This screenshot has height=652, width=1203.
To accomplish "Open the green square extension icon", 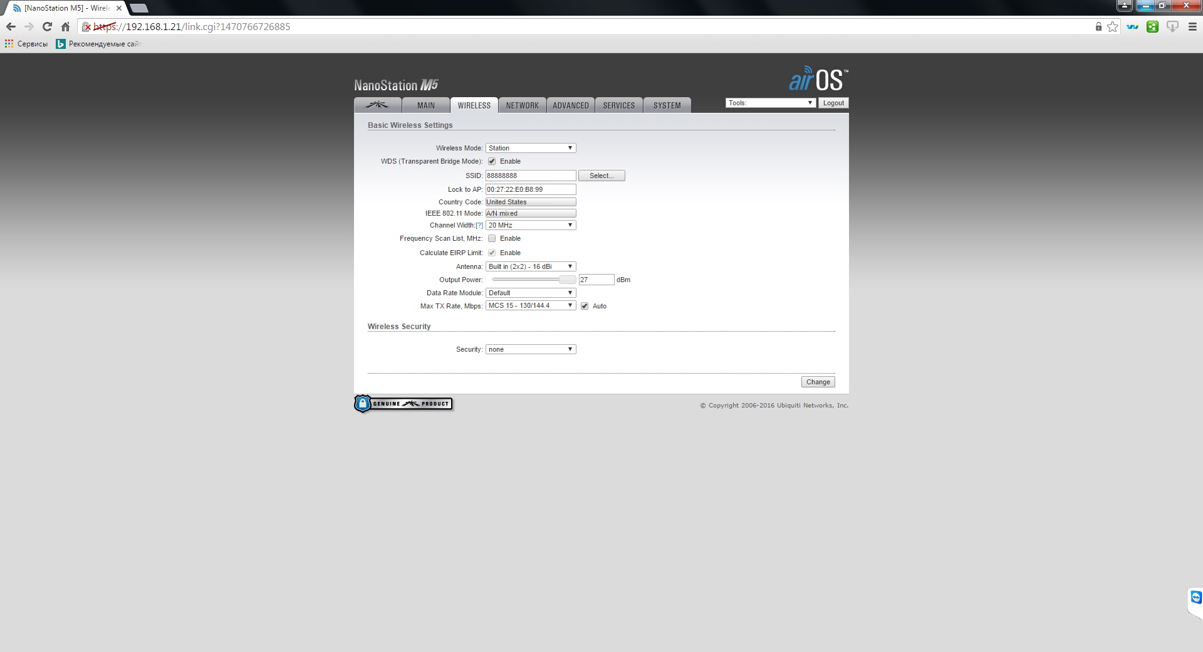I will tap(1152, 26).
